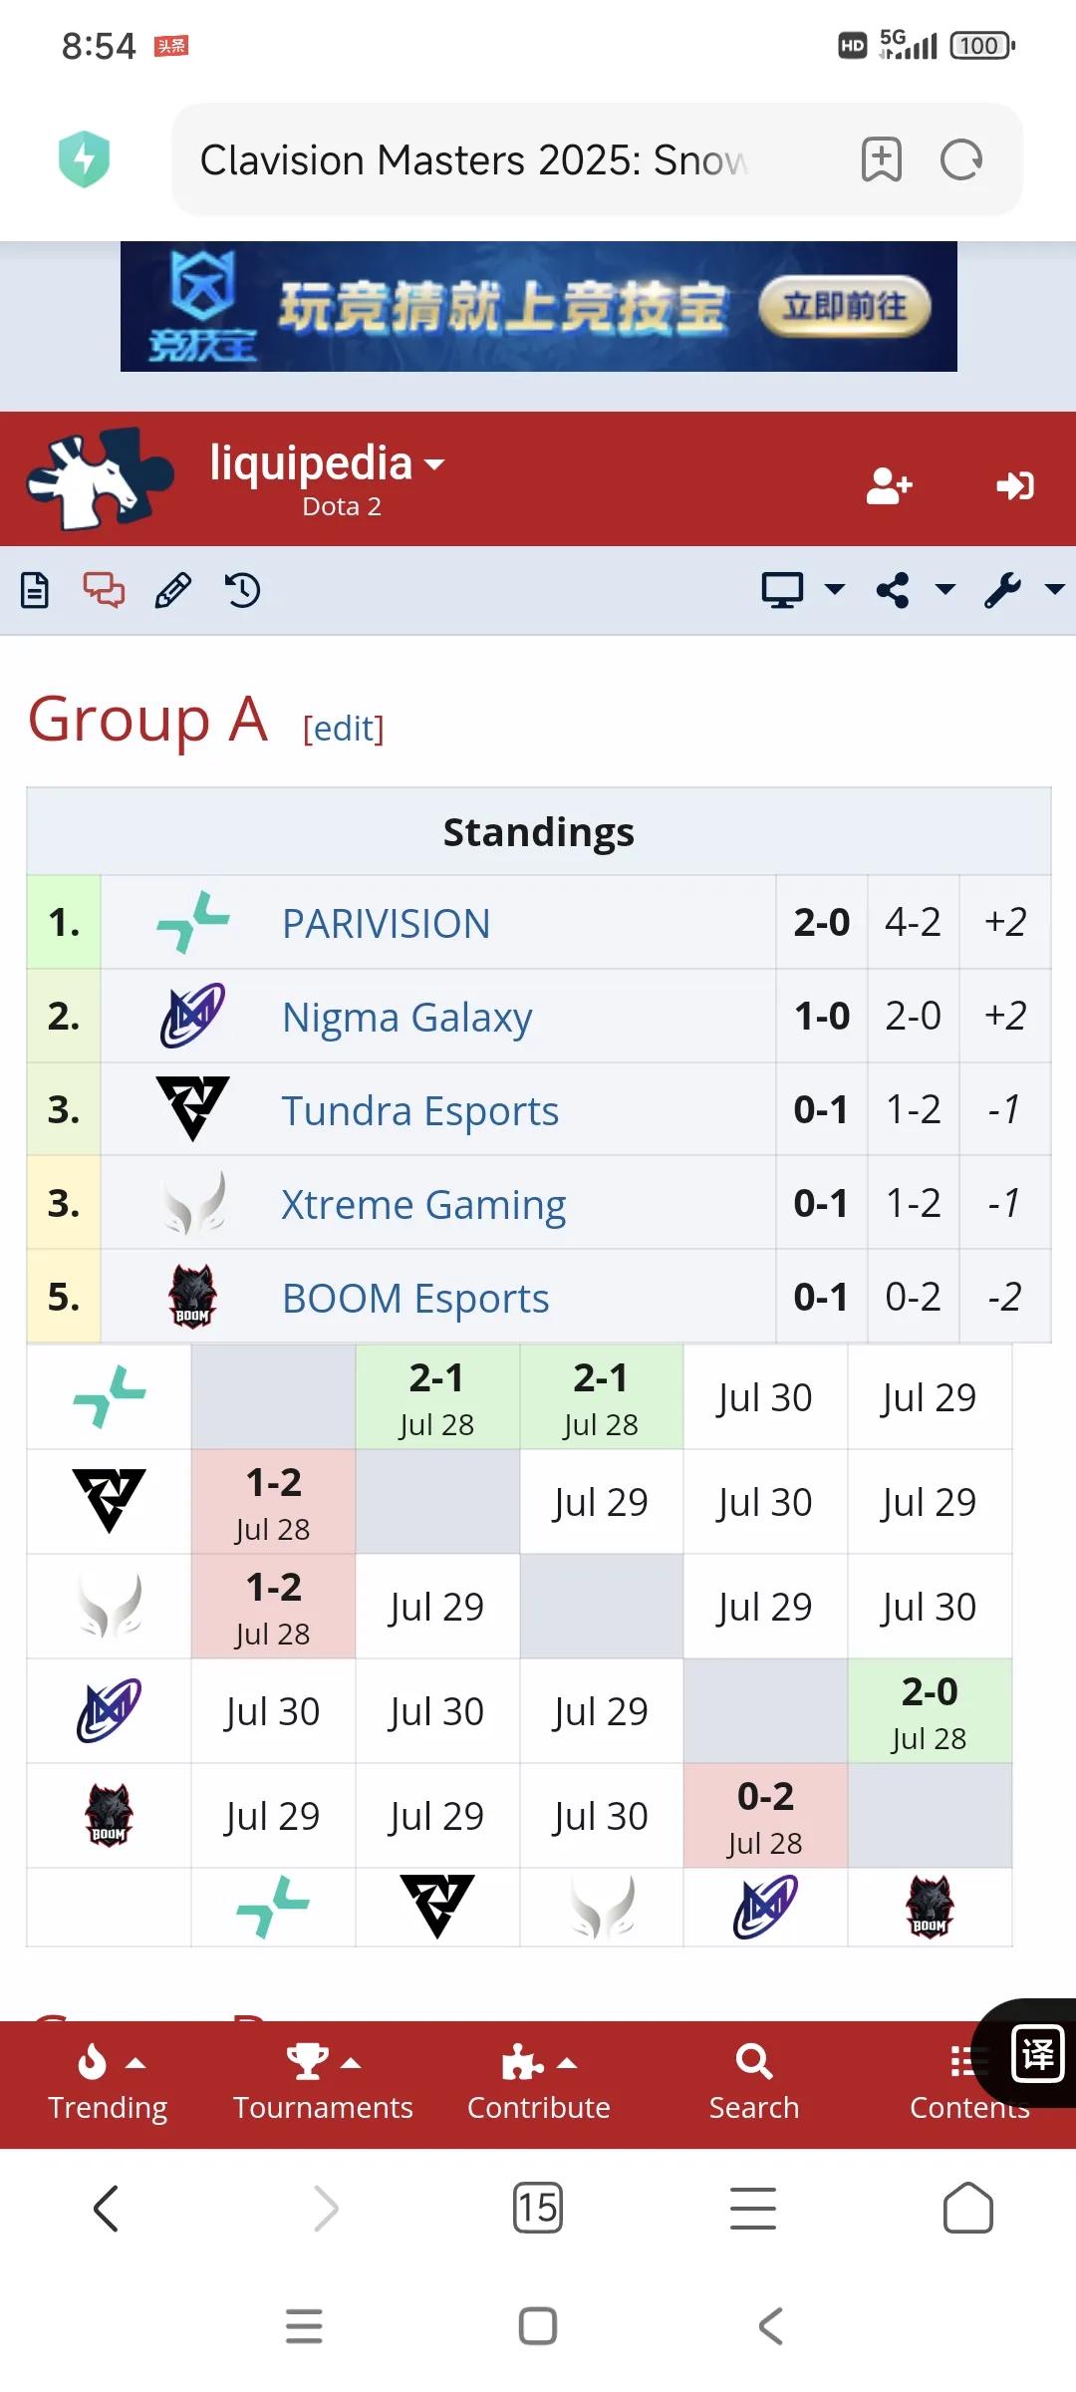Open the Tournaments menu in bottom bar

pyautogui.click(x=323, y=2083)
